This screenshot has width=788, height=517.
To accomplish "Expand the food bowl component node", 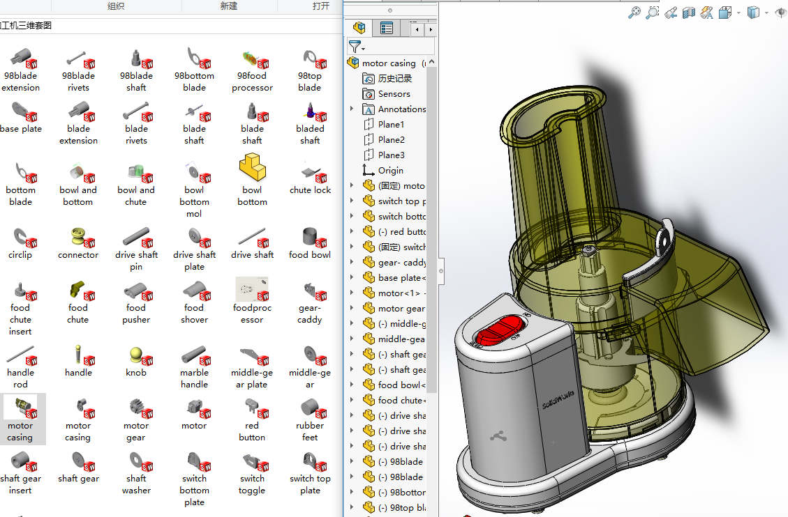I will click(352, 385).
